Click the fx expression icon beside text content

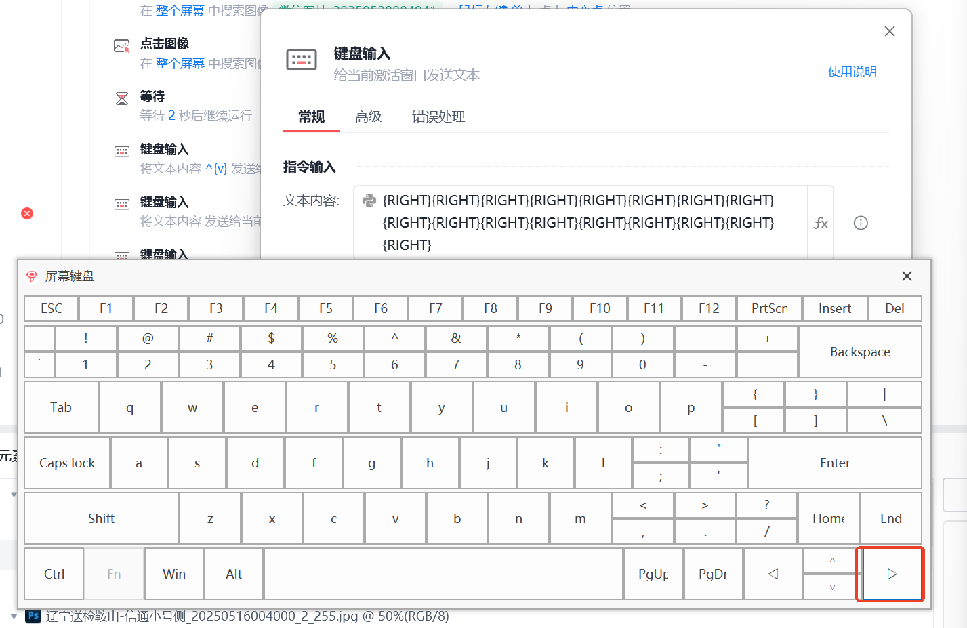point(821,223)
